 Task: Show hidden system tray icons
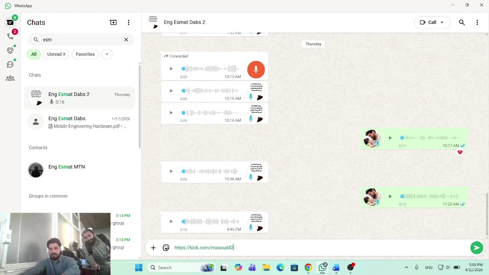click(406, 267)
